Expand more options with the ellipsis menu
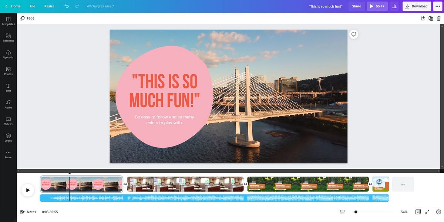 (x=437, y=6)
